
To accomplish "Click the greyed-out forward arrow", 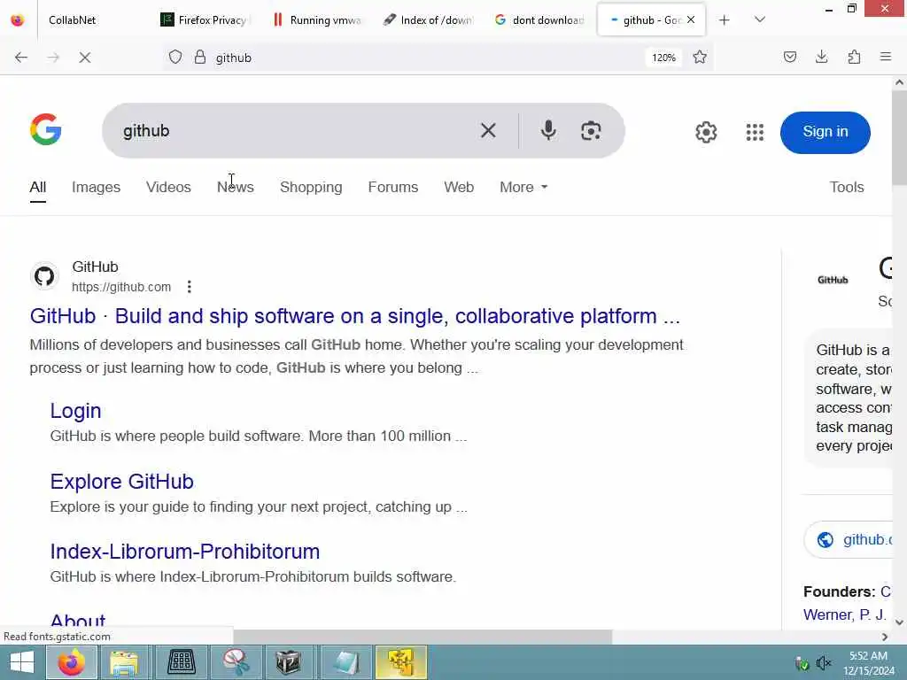I will pyautogui.click(x=53, y=58).
